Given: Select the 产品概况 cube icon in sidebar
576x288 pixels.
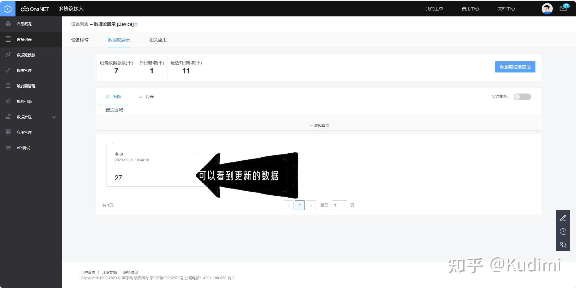Looking at the screenshot, I should 8,24.
